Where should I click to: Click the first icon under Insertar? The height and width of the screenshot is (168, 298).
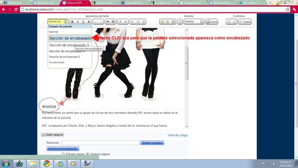(x=162, y=22)
